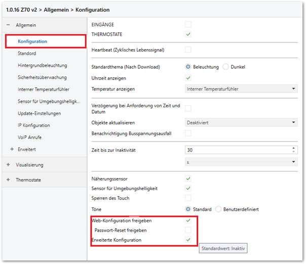Toggle Sperren des Touch checkbox
306x264 pixels.
(x=188, y=198)
